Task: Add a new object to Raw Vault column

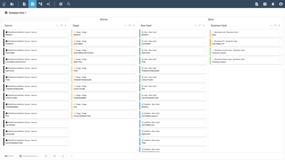Action: 204,26
